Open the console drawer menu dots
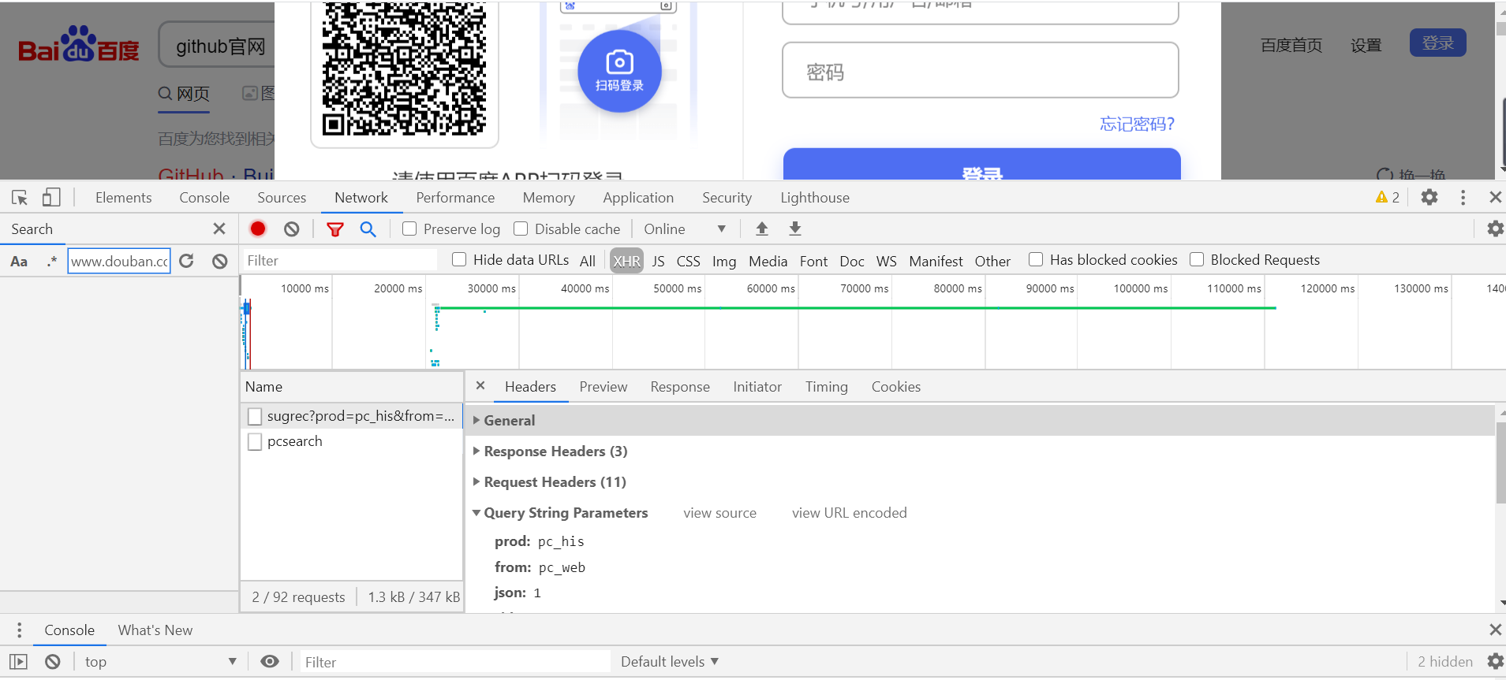The image size is (1506, 680). (19, 630)
